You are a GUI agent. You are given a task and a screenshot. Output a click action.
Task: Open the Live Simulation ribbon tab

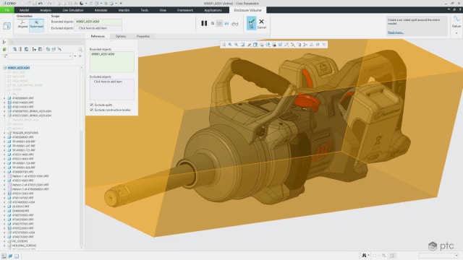coord(73,10)
